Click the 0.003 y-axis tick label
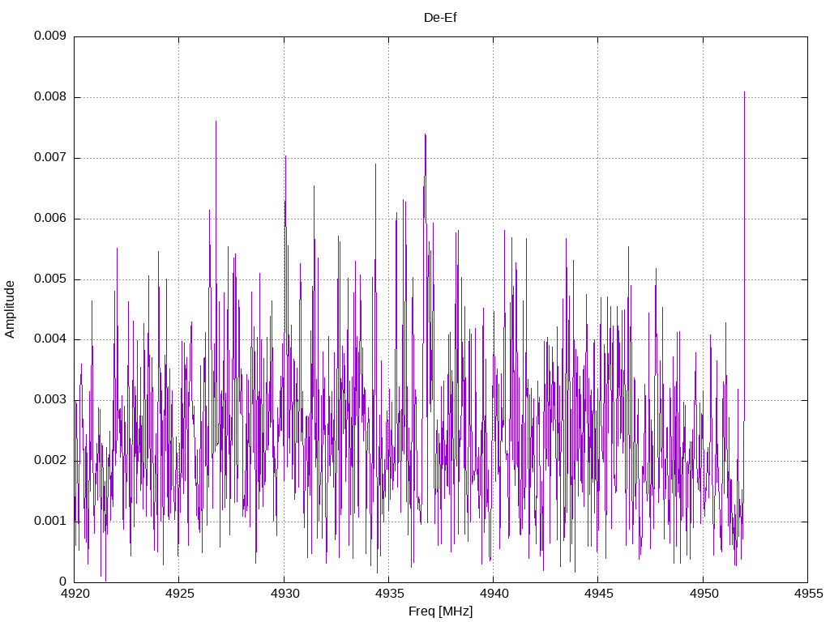This screenshot has width=830, height=622. point(50,400)
